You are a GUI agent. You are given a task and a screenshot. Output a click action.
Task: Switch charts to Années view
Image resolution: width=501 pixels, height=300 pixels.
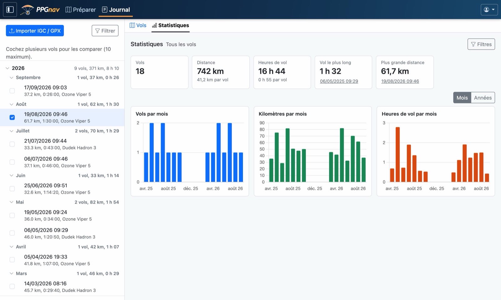point(483,98)
